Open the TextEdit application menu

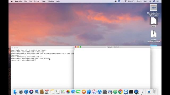pos(18,1)
